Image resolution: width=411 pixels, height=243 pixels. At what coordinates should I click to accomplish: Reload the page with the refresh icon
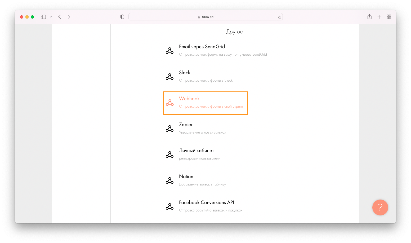279,17
